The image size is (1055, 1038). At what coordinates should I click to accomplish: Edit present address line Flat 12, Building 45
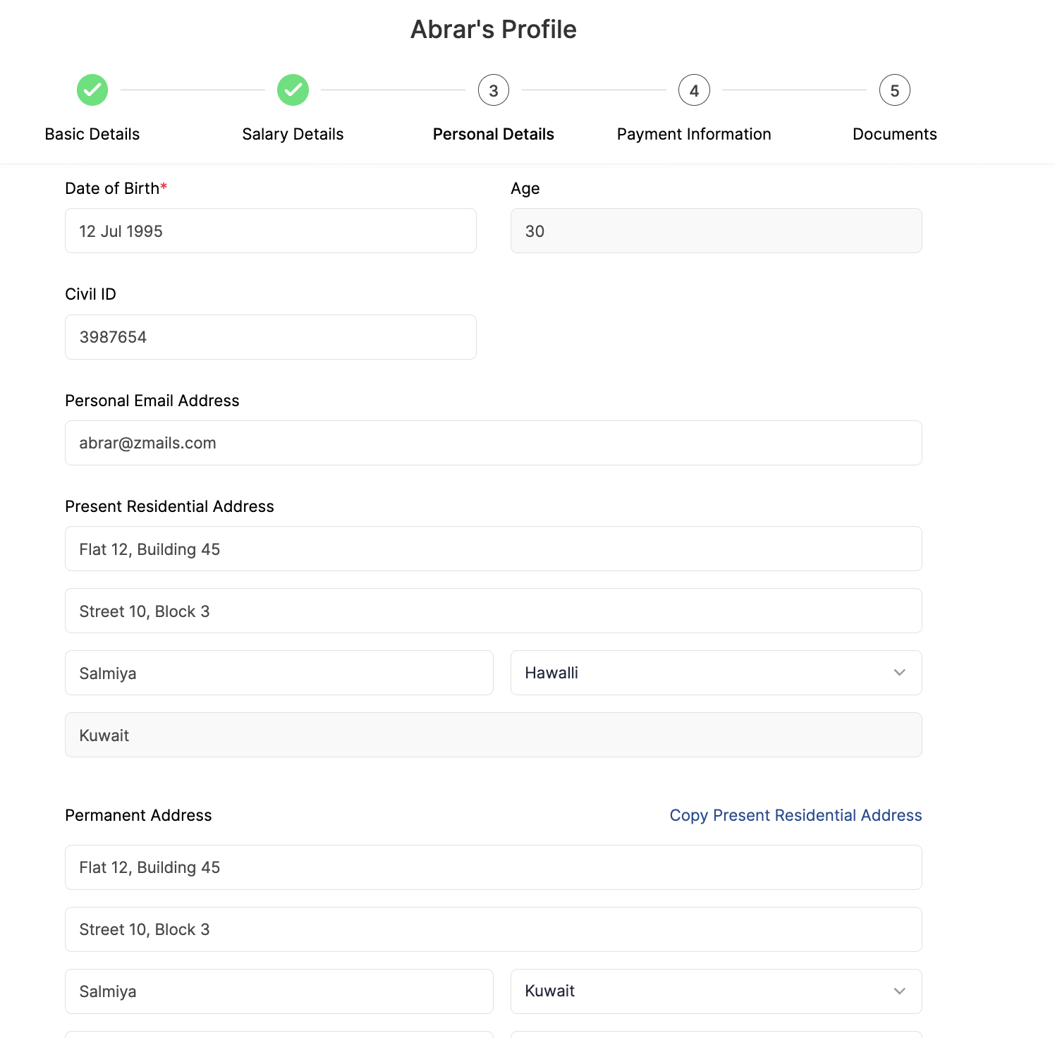(494, 549)
